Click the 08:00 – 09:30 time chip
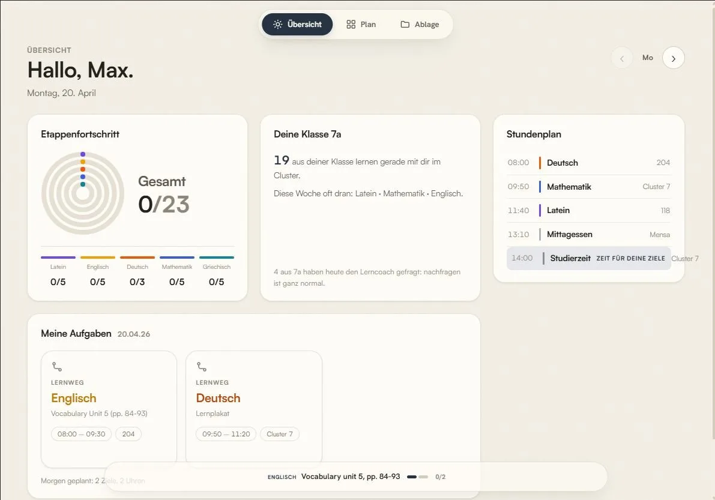This screenshot has height=500, width=715. (x=81, y=434)
